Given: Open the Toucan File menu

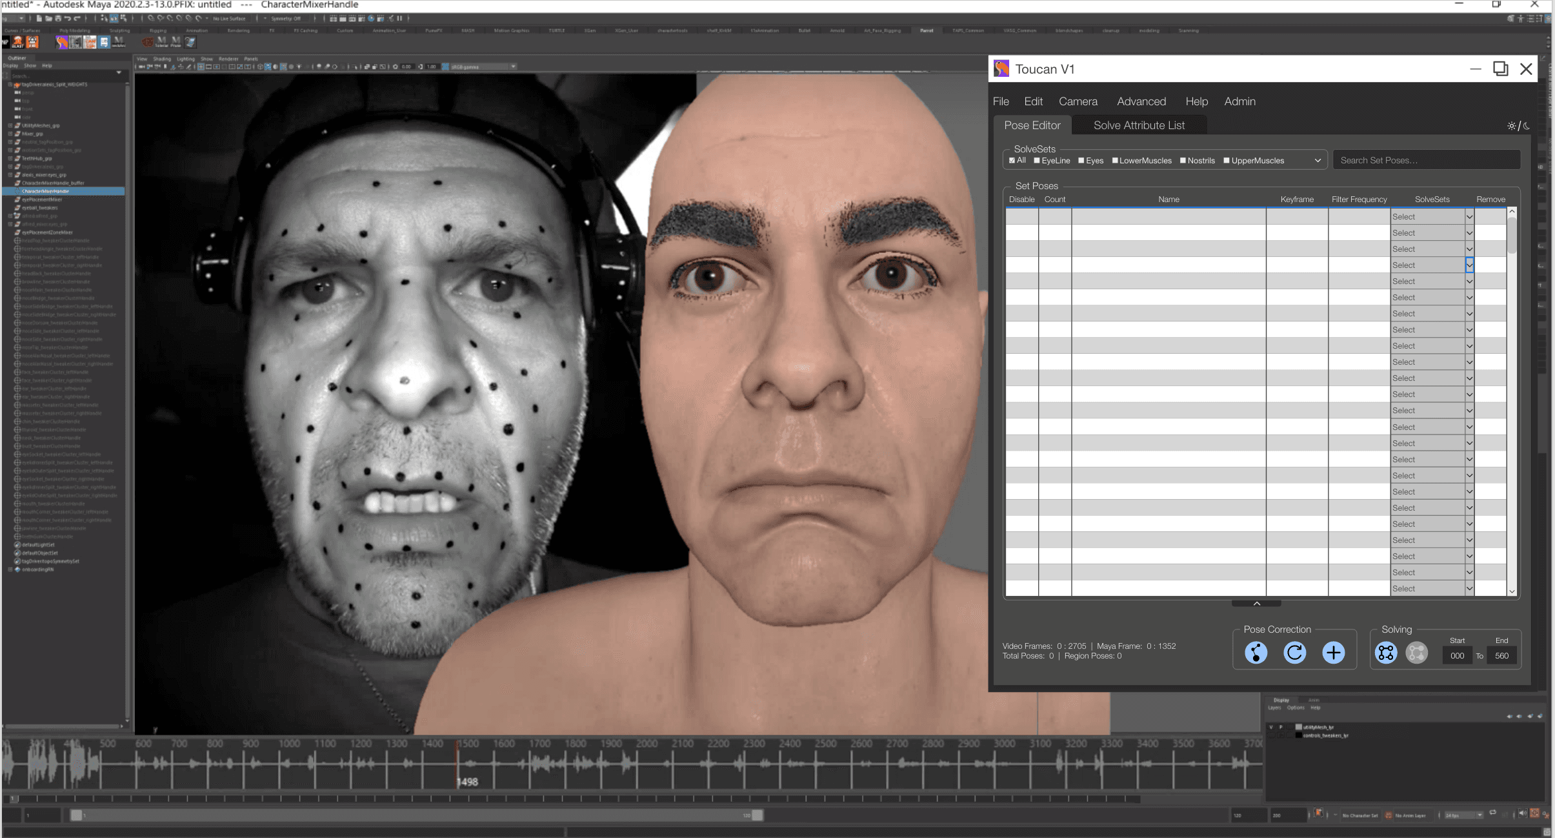Looking at the screenshot, I should point(1001,101).
